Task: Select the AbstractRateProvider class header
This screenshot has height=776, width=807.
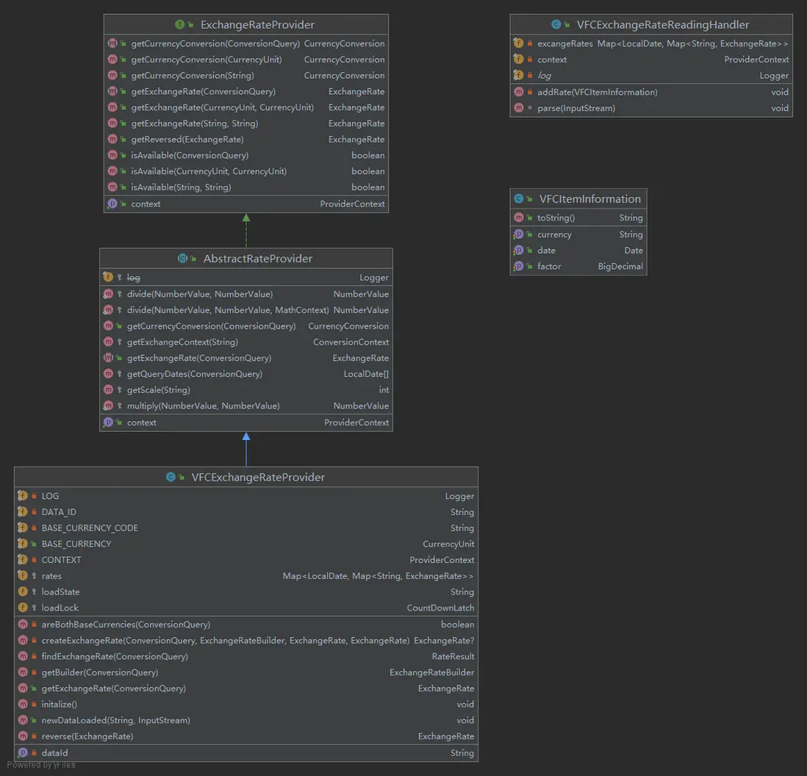Action: click(x=246, y=259)
